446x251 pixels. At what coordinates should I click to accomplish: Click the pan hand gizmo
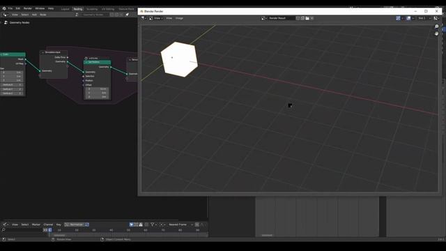pyautogui.click(x=437, y=33)
